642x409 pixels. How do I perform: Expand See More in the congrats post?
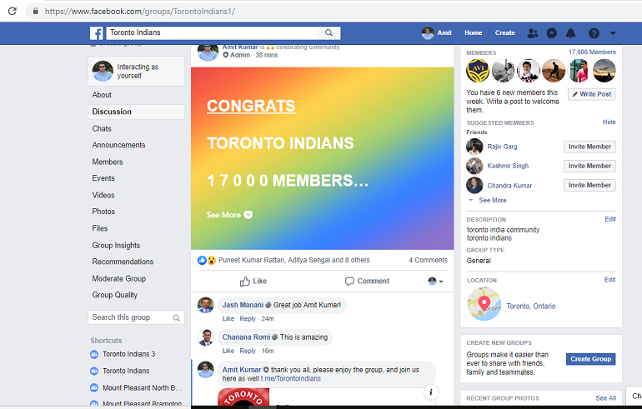click(x=229, y=215)
